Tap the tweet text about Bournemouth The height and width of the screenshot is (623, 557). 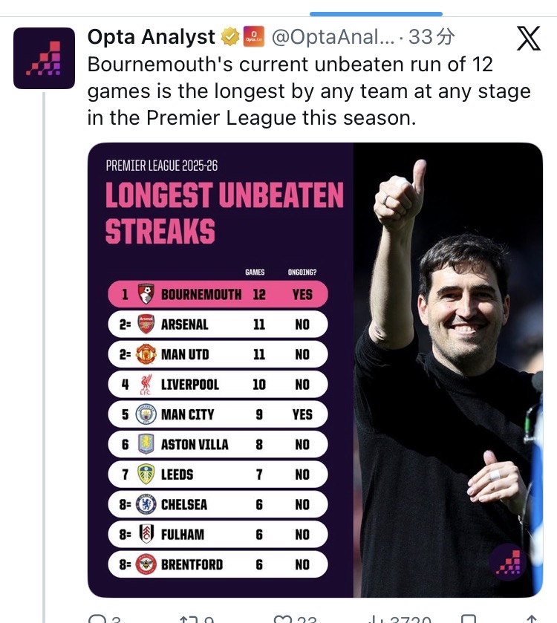(x=308, y=91)
